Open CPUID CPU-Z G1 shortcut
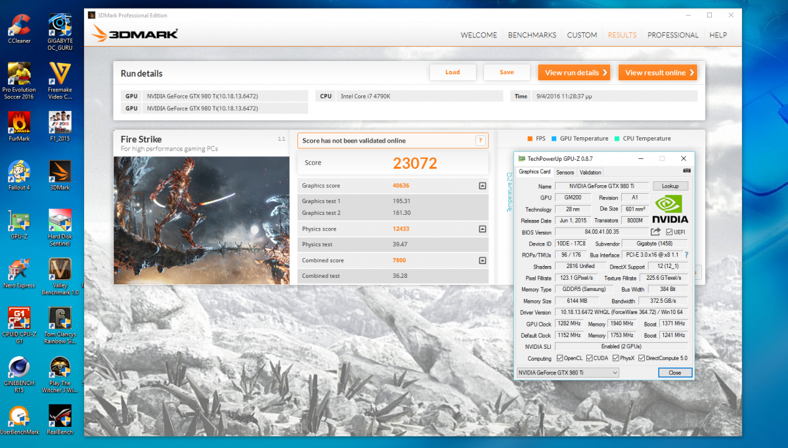 click(19, 325)
